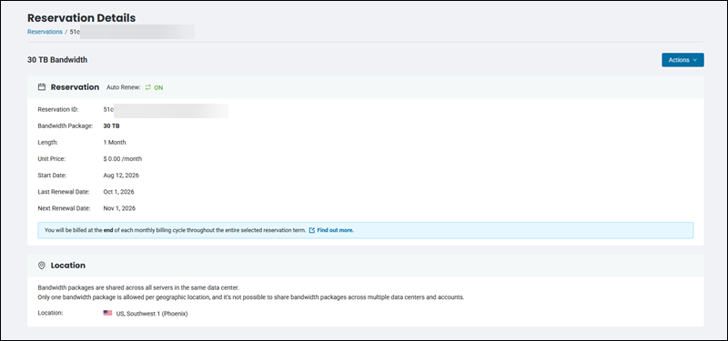The image size is (728, 341).
Task: Click the location pin icon
Action: pyautogui.click(x=42, y=266)
